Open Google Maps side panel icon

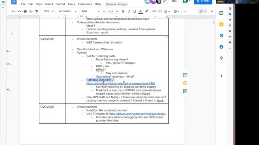221,58
